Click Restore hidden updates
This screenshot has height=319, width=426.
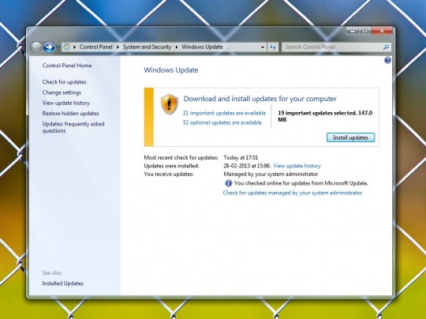pyautogui.click(x=70, y=114)
